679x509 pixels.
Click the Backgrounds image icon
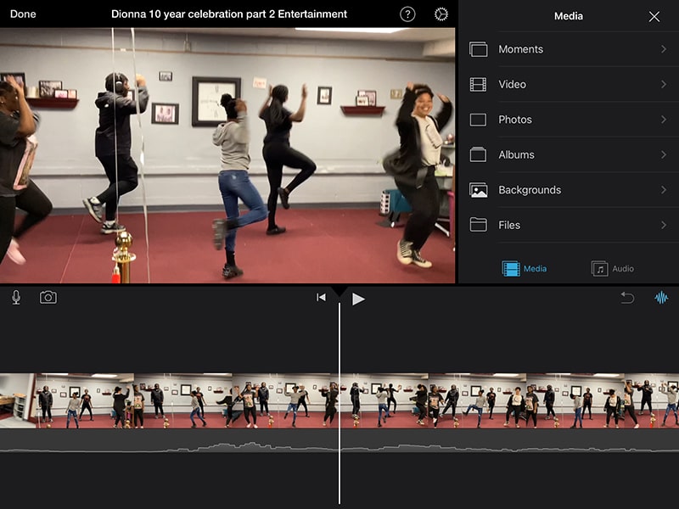pos(479,190)
